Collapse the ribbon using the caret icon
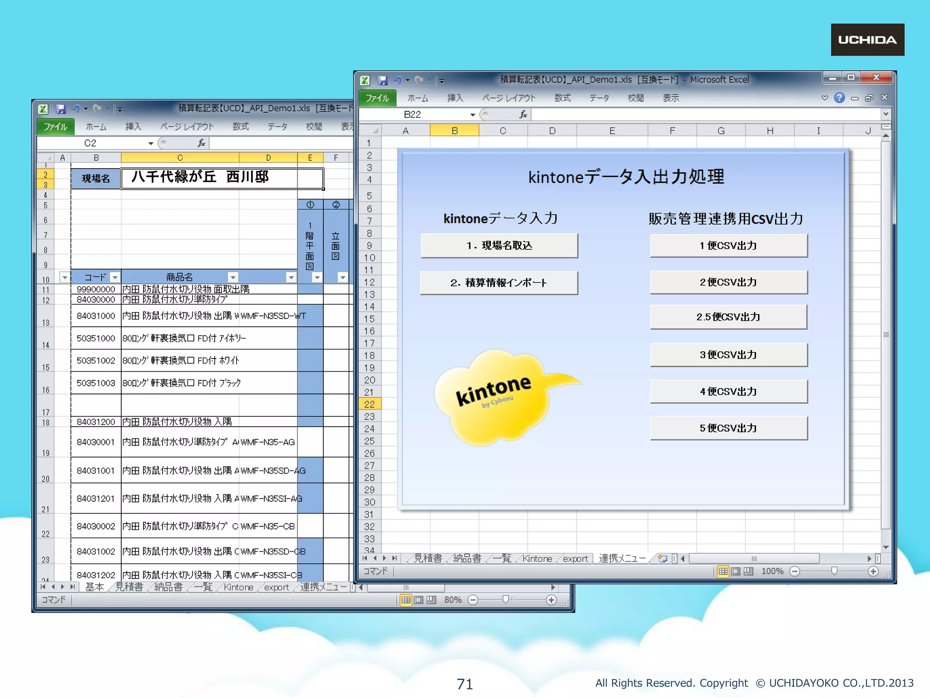This screenshot has width=930, height=698. point(825,98)
